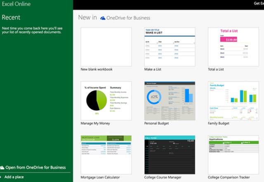Viewport: 264px width, 182px height.
Task: Select the Make a List template thumbnail
Action: coord(170,47)
